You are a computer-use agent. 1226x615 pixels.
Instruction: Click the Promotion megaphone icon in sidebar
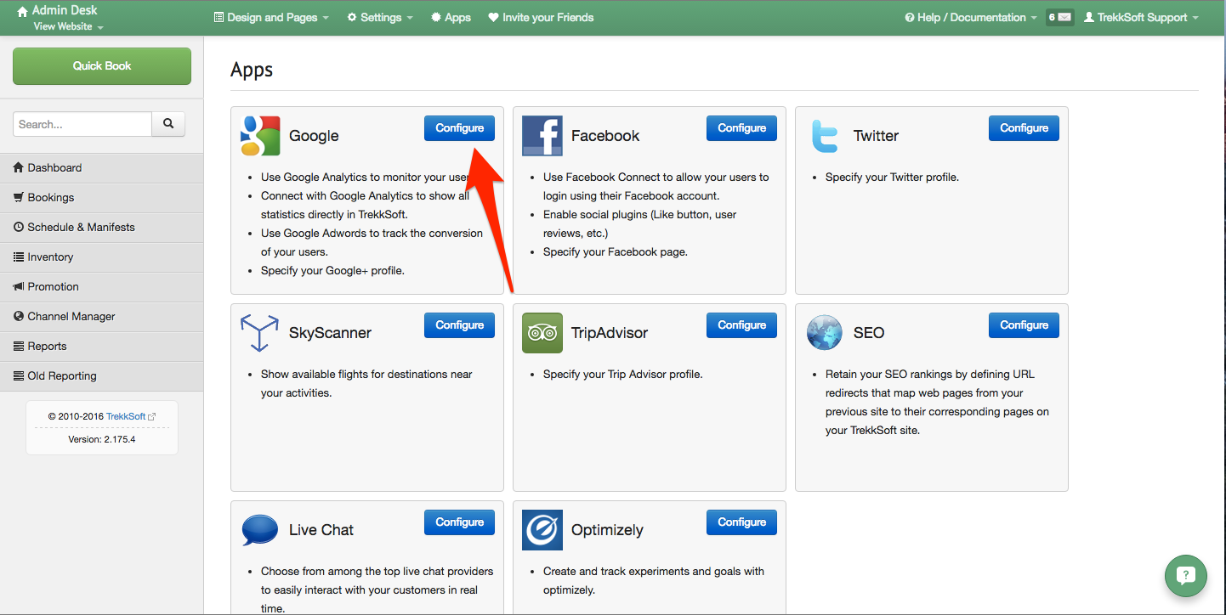pyautogui.click(x=20, y=287)
